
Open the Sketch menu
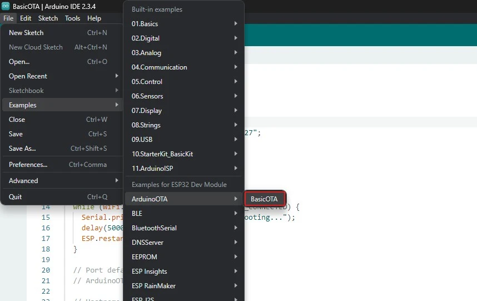click(x=48, y=18)
